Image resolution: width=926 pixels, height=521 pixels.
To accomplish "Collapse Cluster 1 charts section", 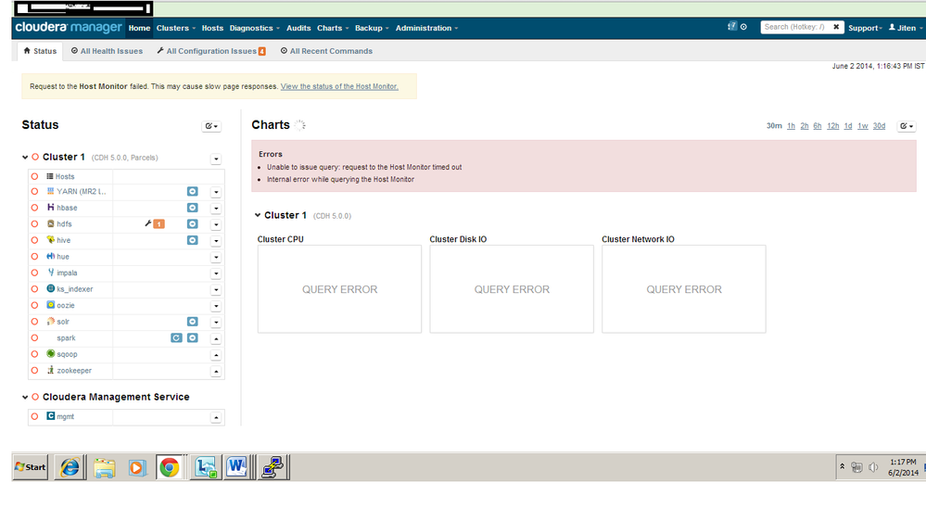I will pos(258,215).
